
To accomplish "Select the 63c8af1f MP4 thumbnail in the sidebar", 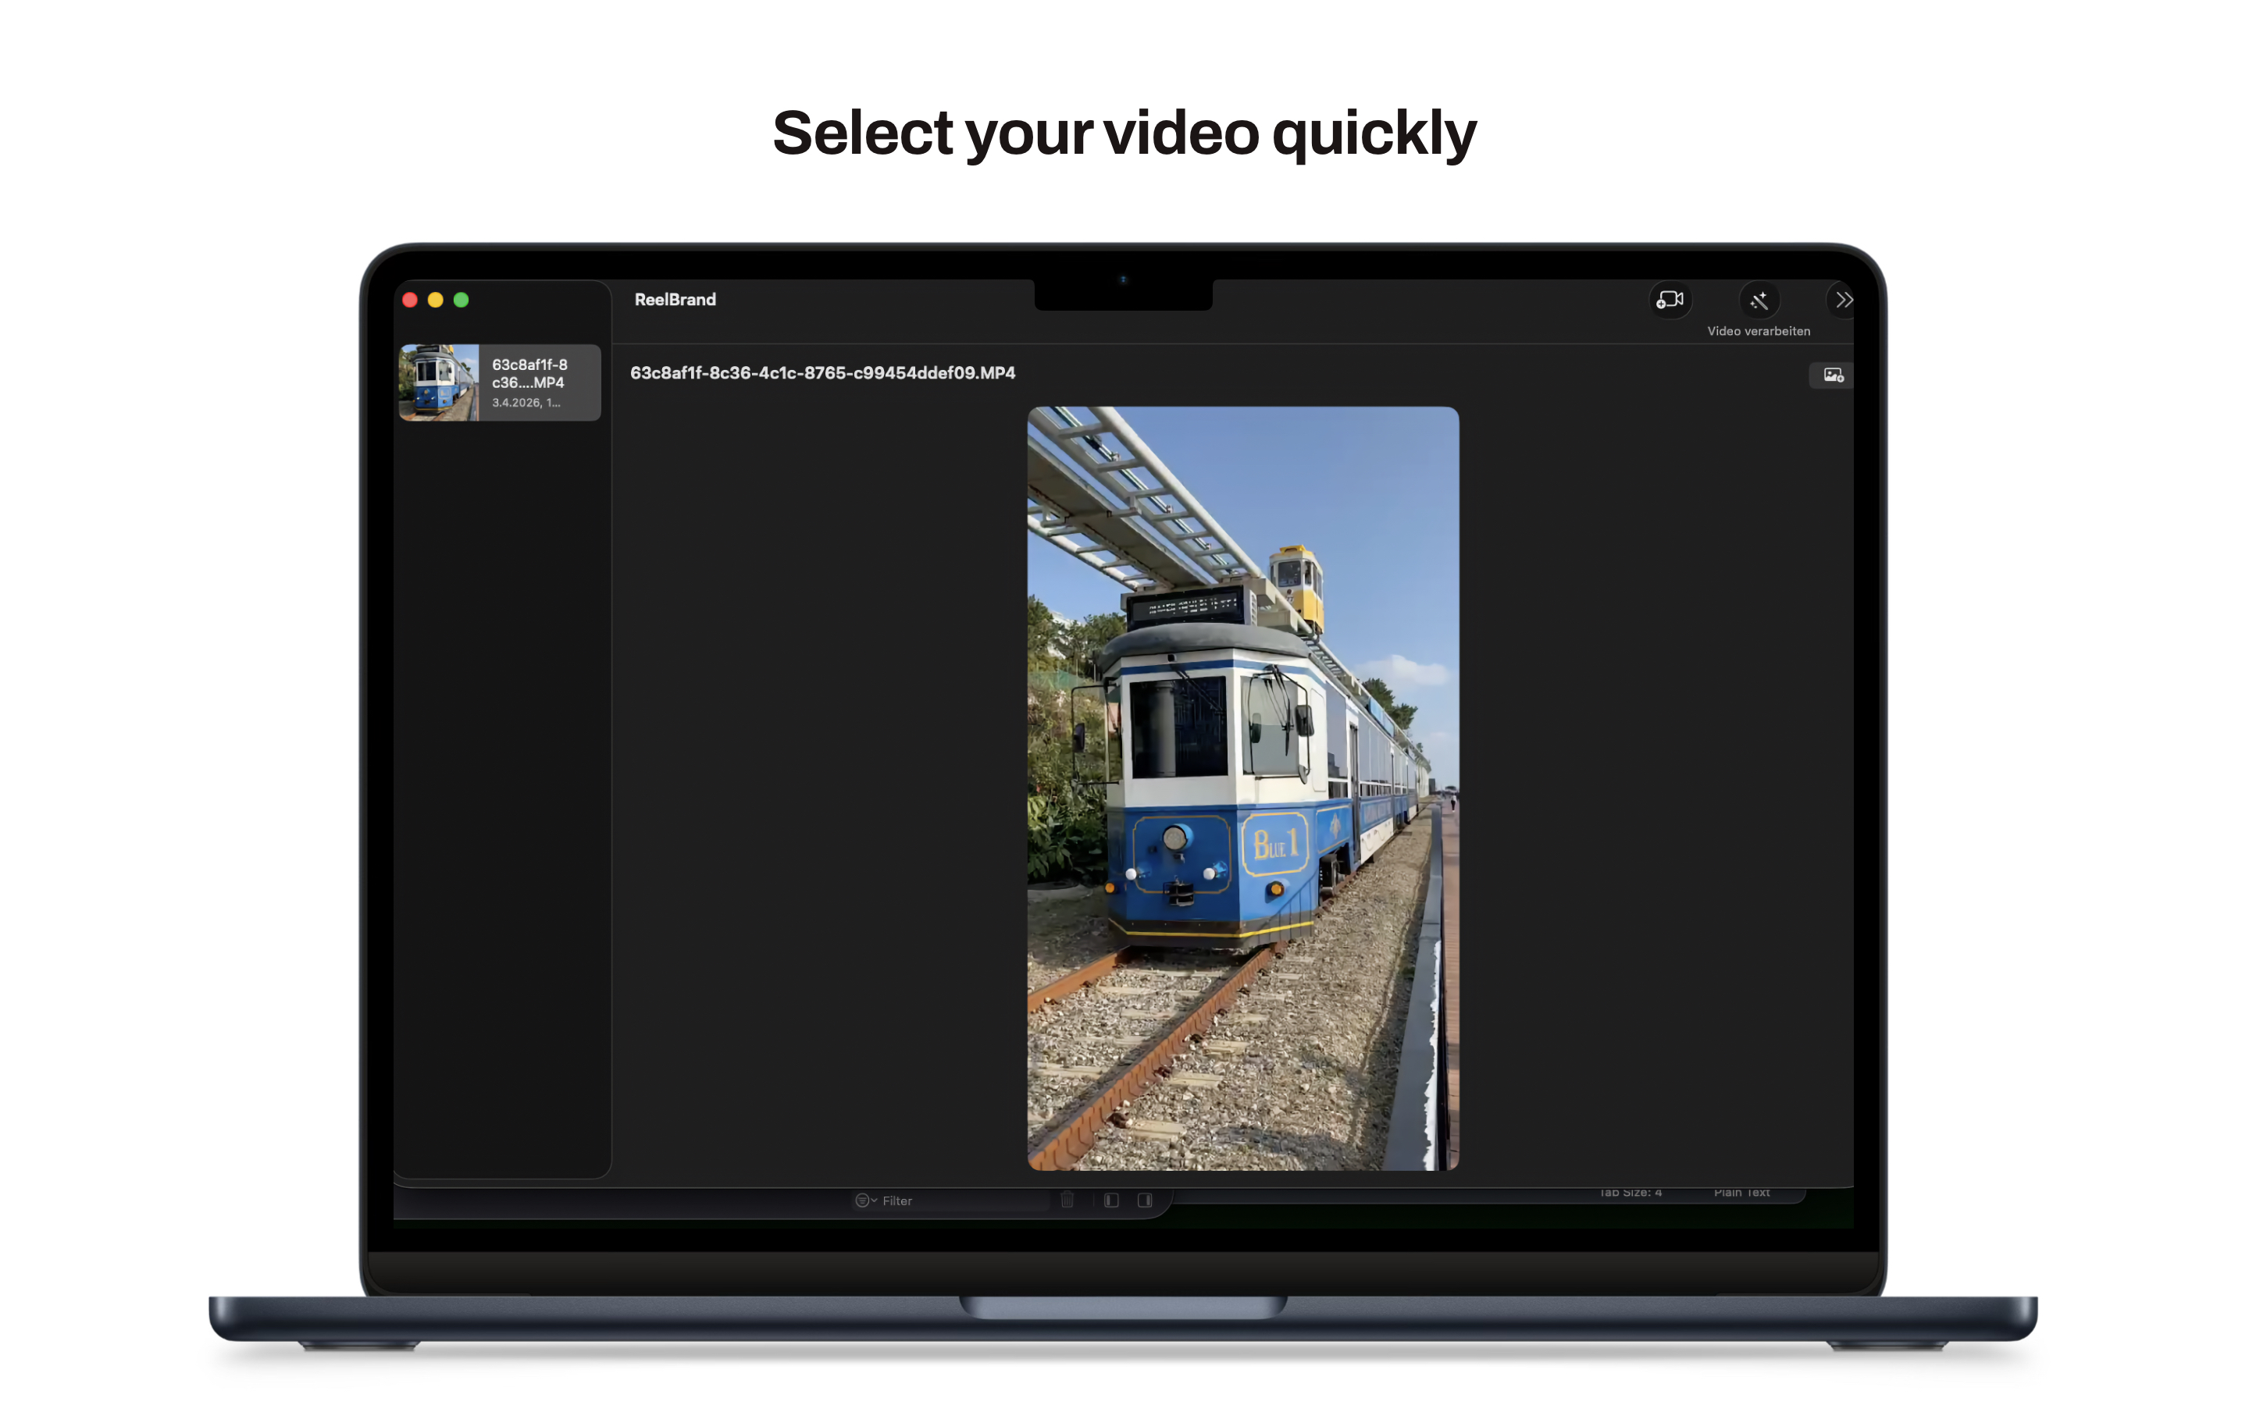I will (x=440, y=382).
